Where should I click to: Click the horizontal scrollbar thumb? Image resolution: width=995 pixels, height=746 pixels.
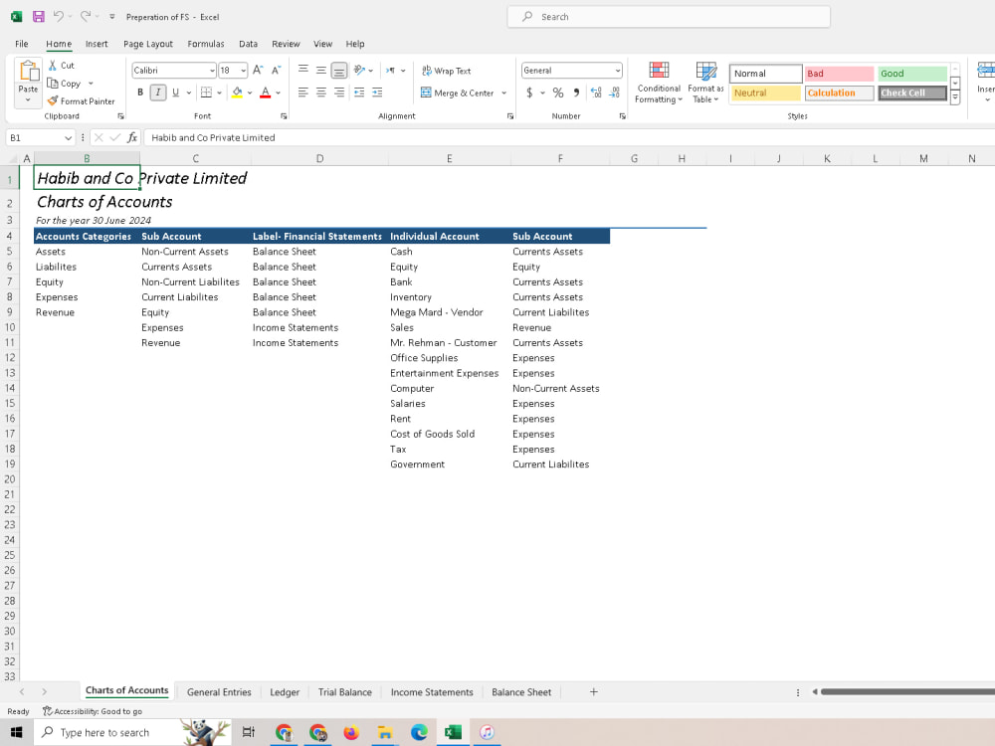(907, 692)
